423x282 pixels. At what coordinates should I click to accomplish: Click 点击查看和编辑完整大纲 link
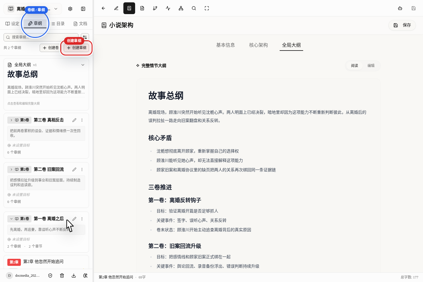coord(23,103)
